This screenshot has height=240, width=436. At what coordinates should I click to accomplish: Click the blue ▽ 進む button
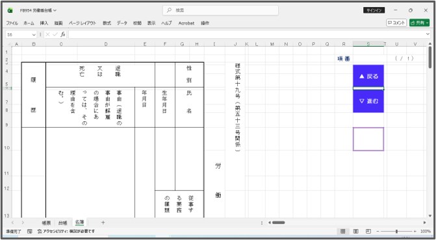point(368,101)
